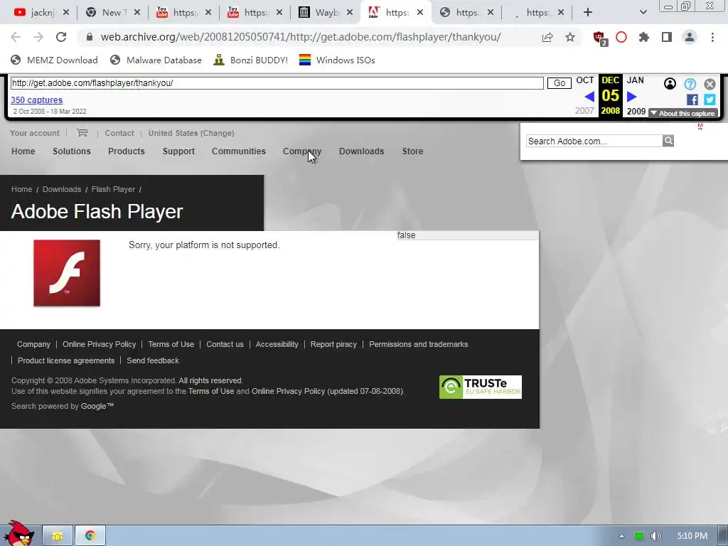The height and width of the screenshot is (546, 728).
Task: Open Downloads breadcrumb link
Action: click(62, 189)
